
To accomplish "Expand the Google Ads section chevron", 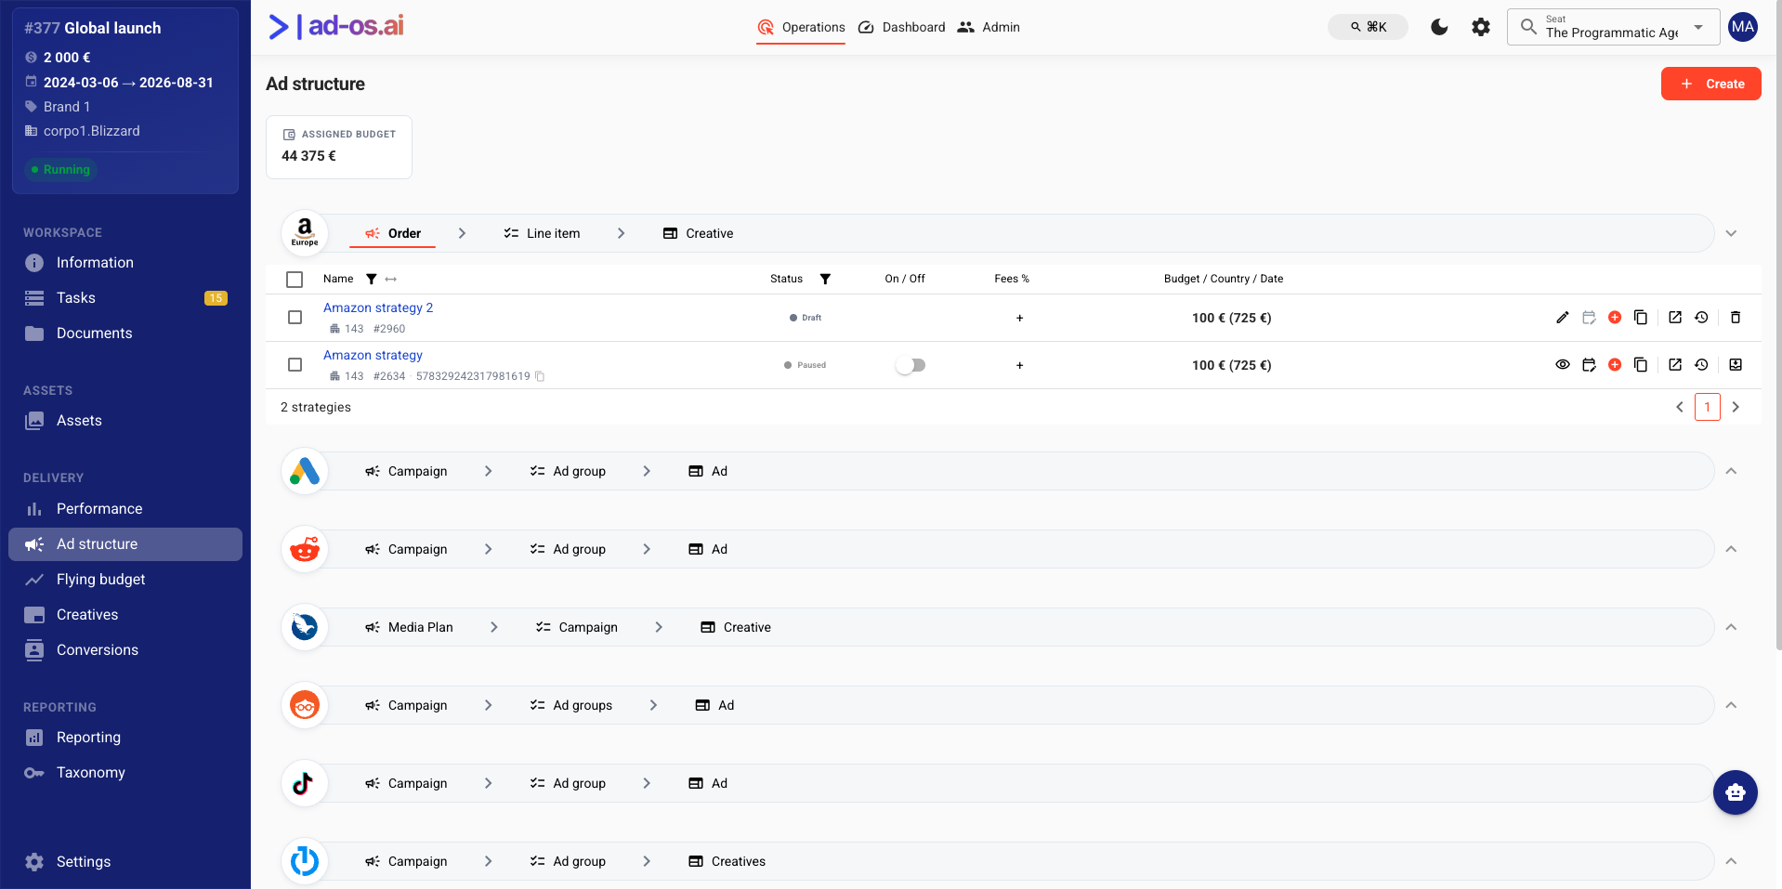I will (1731, 471).
